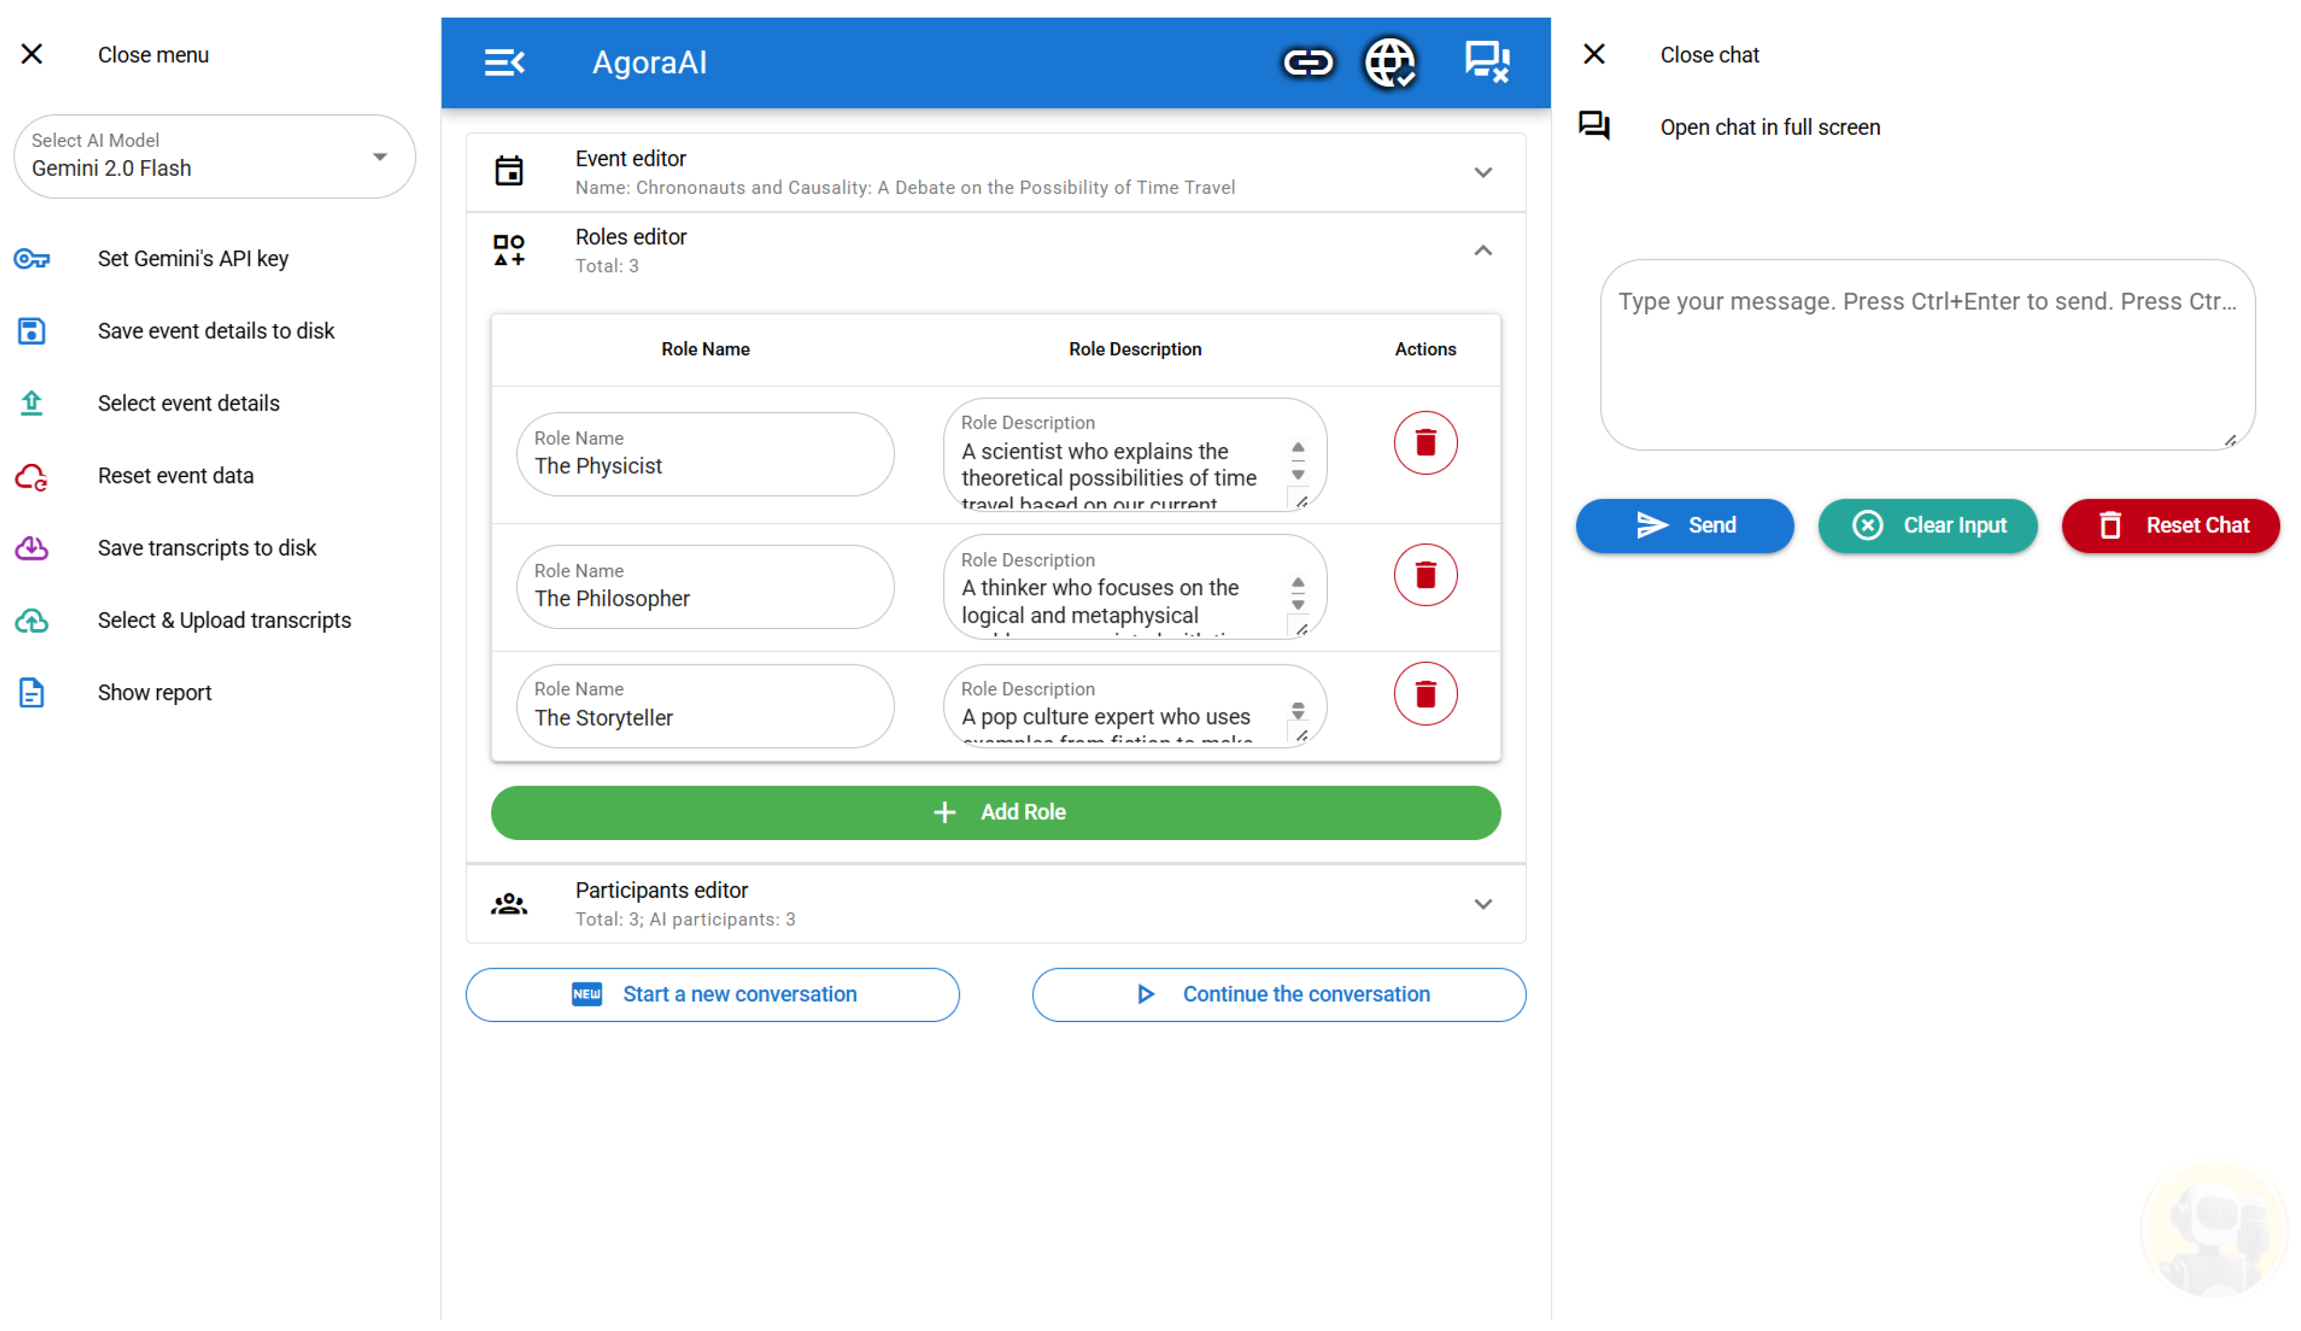The image size is (2301, 1331).
Task: Select Set Gemini's API key
Action: click(x=193, y=259)
